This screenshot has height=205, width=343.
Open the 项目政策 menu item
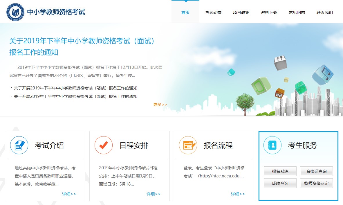tap(241, 12)
